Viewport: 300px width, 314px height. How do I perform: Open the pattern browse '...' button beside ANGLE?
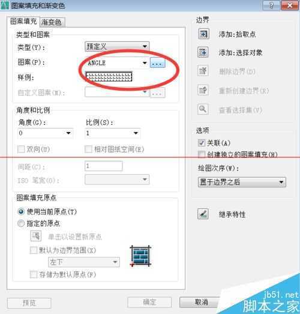[158, 62]
